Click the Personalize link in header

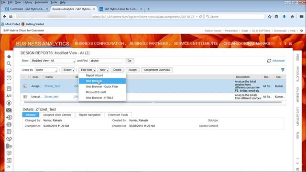[x=231, y=31]
